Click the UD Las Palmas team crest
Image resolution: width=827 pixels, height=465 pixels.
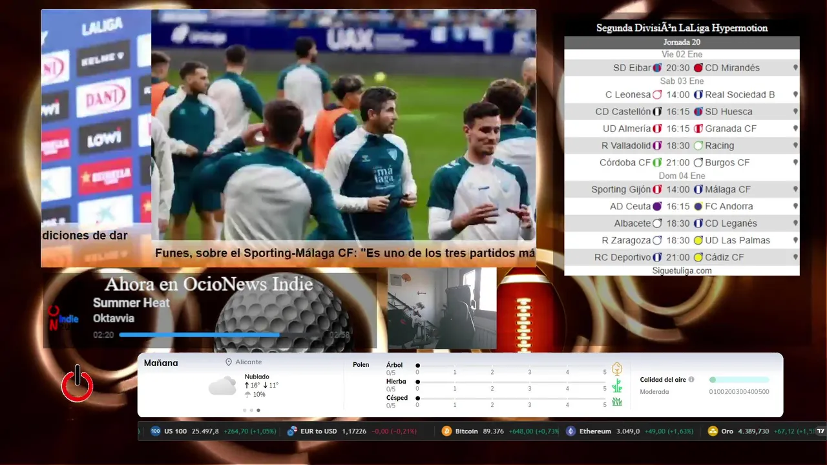click(698, 240)
